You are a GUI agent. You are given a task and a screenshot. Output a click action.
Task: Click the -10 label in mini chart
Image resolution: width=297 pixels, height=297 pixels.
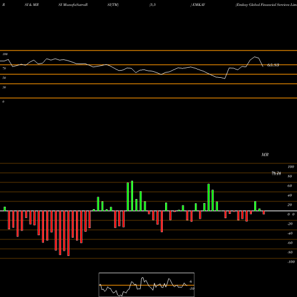191,289
